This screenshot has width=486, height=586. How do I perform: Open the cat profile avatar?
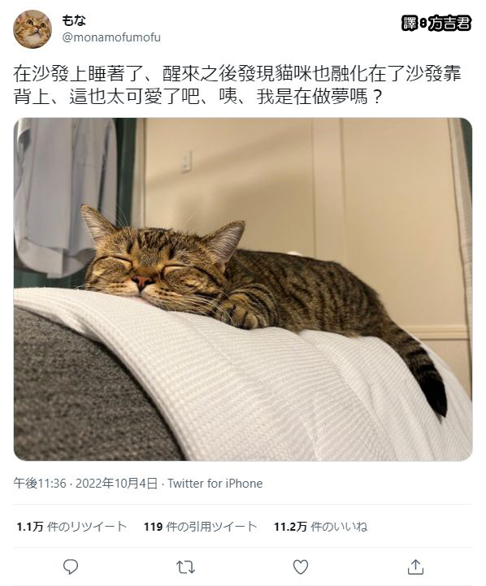[33, 29]
